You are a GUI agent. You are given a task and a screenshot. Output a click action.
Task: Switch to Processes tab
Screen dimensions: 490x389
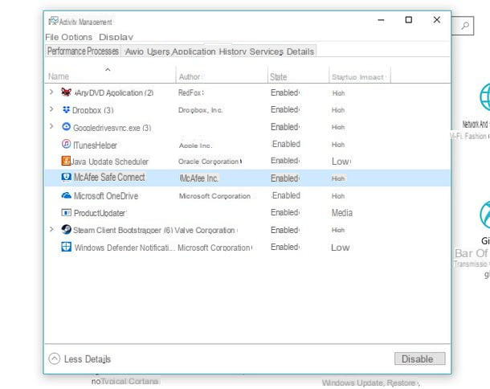point(103,51)
